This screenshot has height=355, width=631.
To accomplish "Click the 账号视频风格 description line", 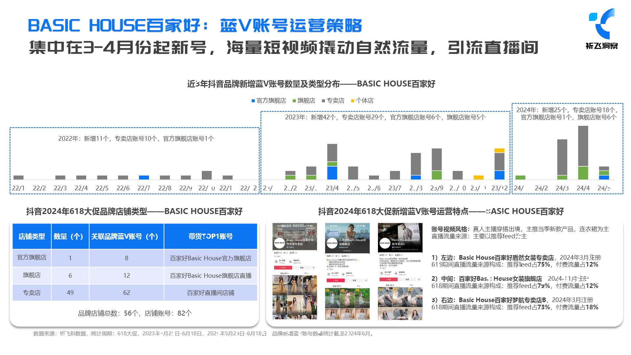I will tap(520, 229).
